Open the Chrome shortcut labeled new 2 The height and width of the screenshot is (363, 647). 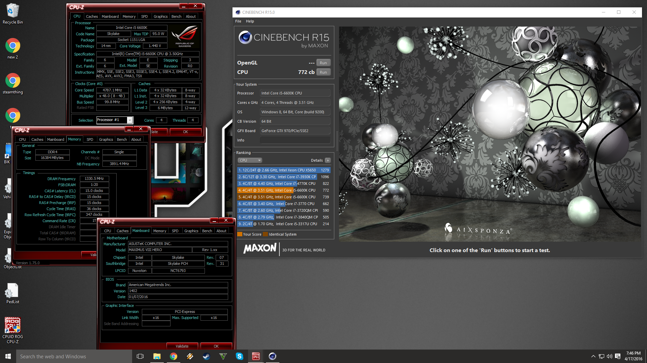(x=13, y=49)
